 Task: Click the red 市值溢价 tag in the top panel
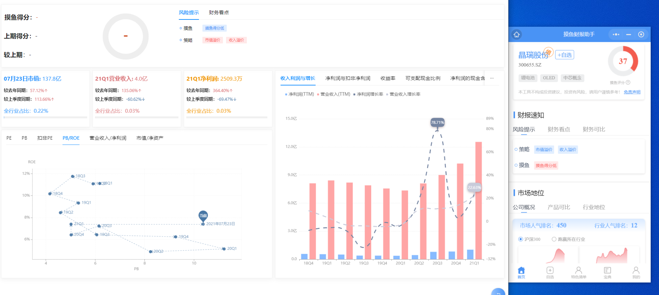[x=212, y=40]
